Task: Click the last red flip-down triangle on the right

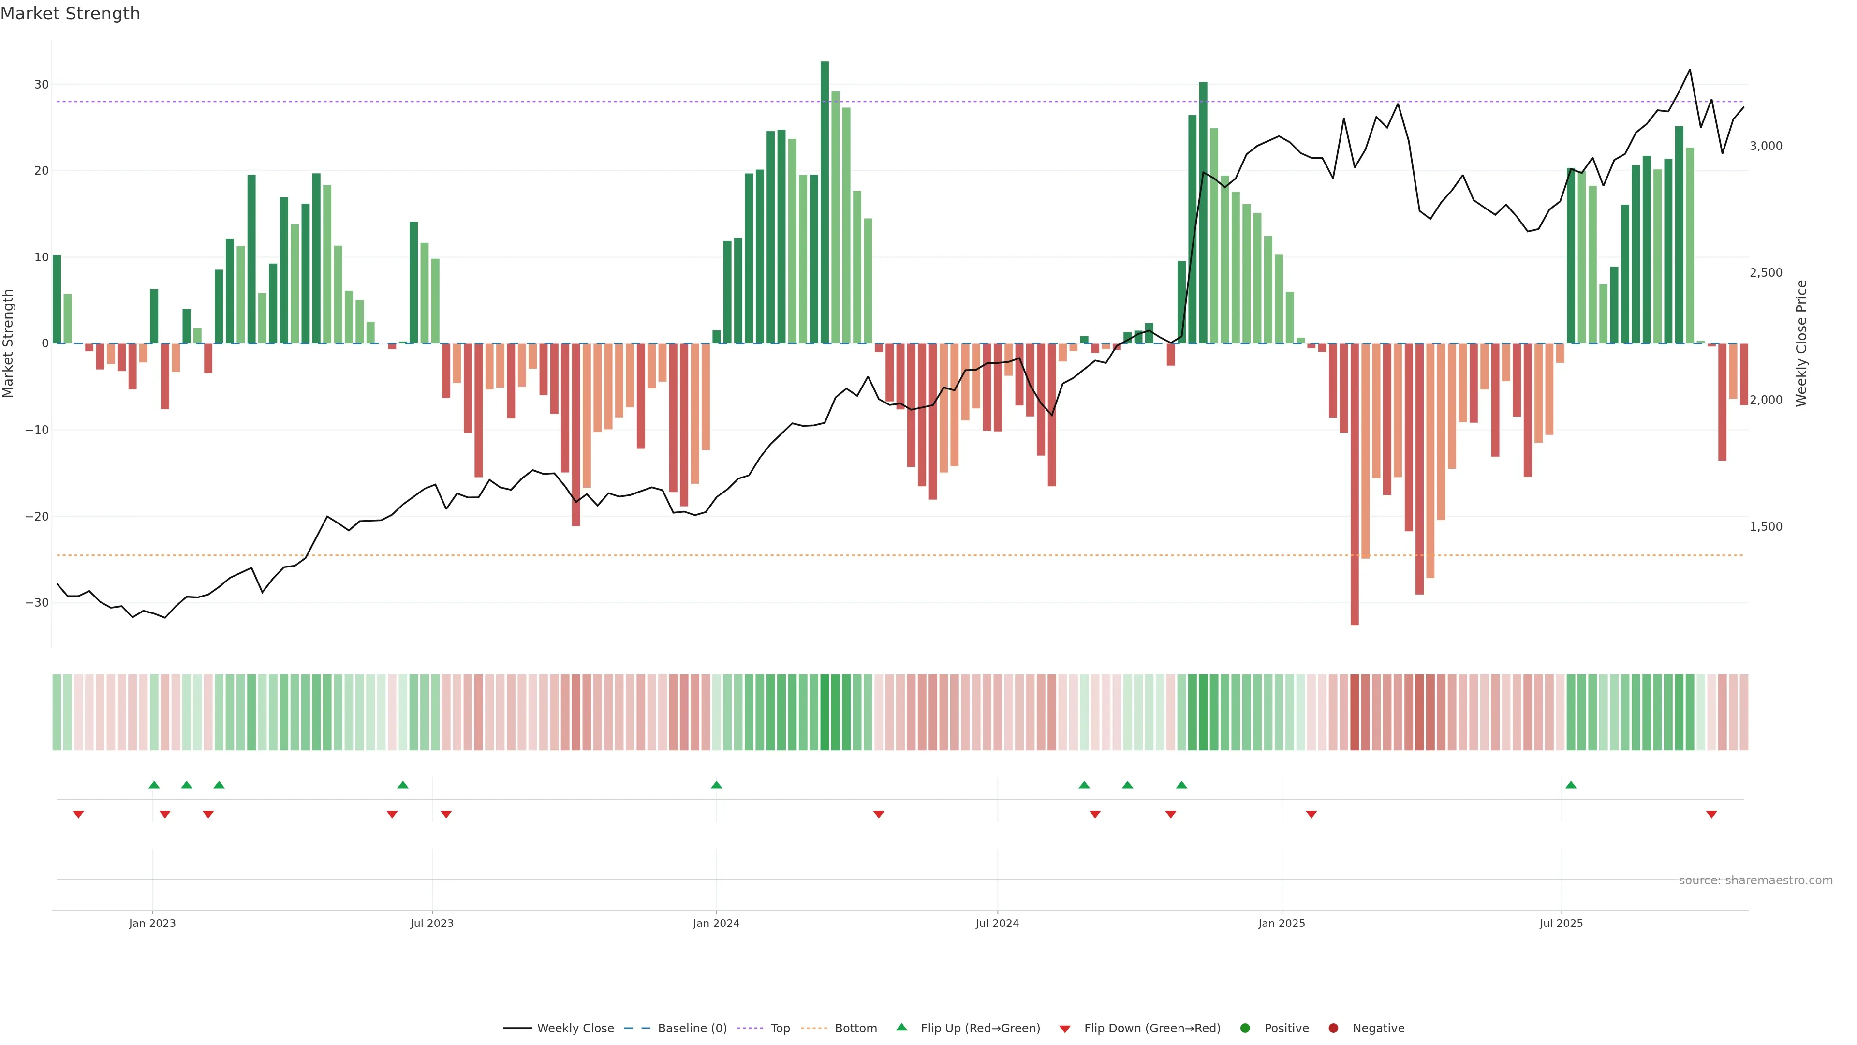Action: click(1711, 814)
